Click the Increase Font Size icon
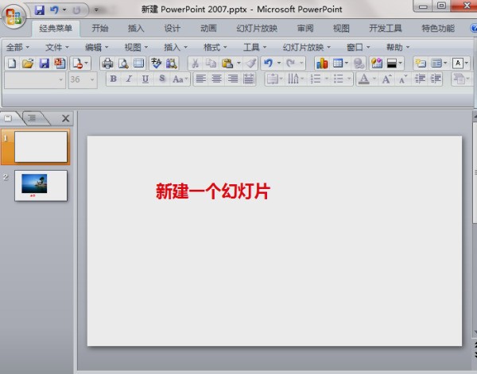The width and height of the screenshot is (477, 374). pos(386,79)
